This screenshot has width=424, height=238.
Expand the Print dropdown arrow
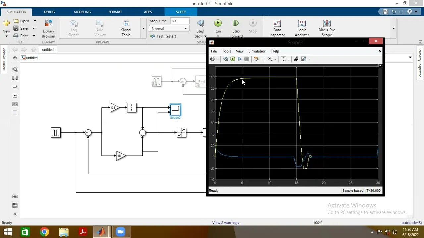(34, 36)
